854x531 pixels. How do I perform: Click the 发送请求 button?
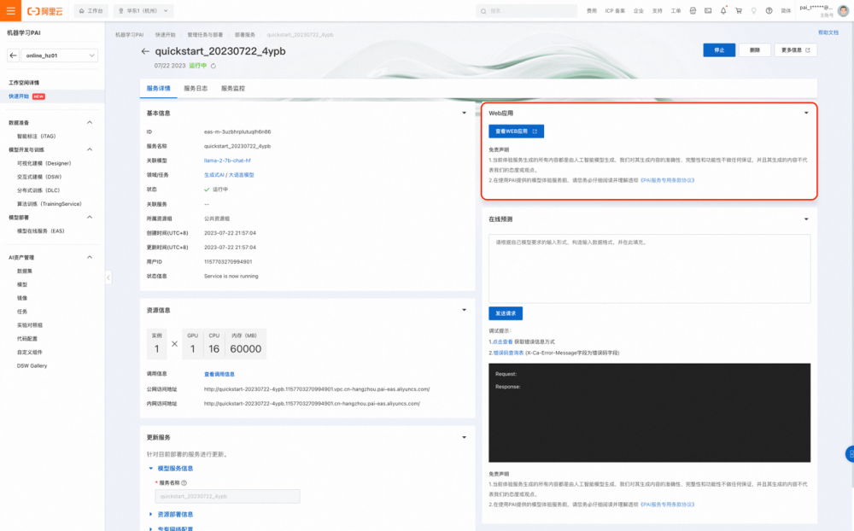tap(506, 313)
